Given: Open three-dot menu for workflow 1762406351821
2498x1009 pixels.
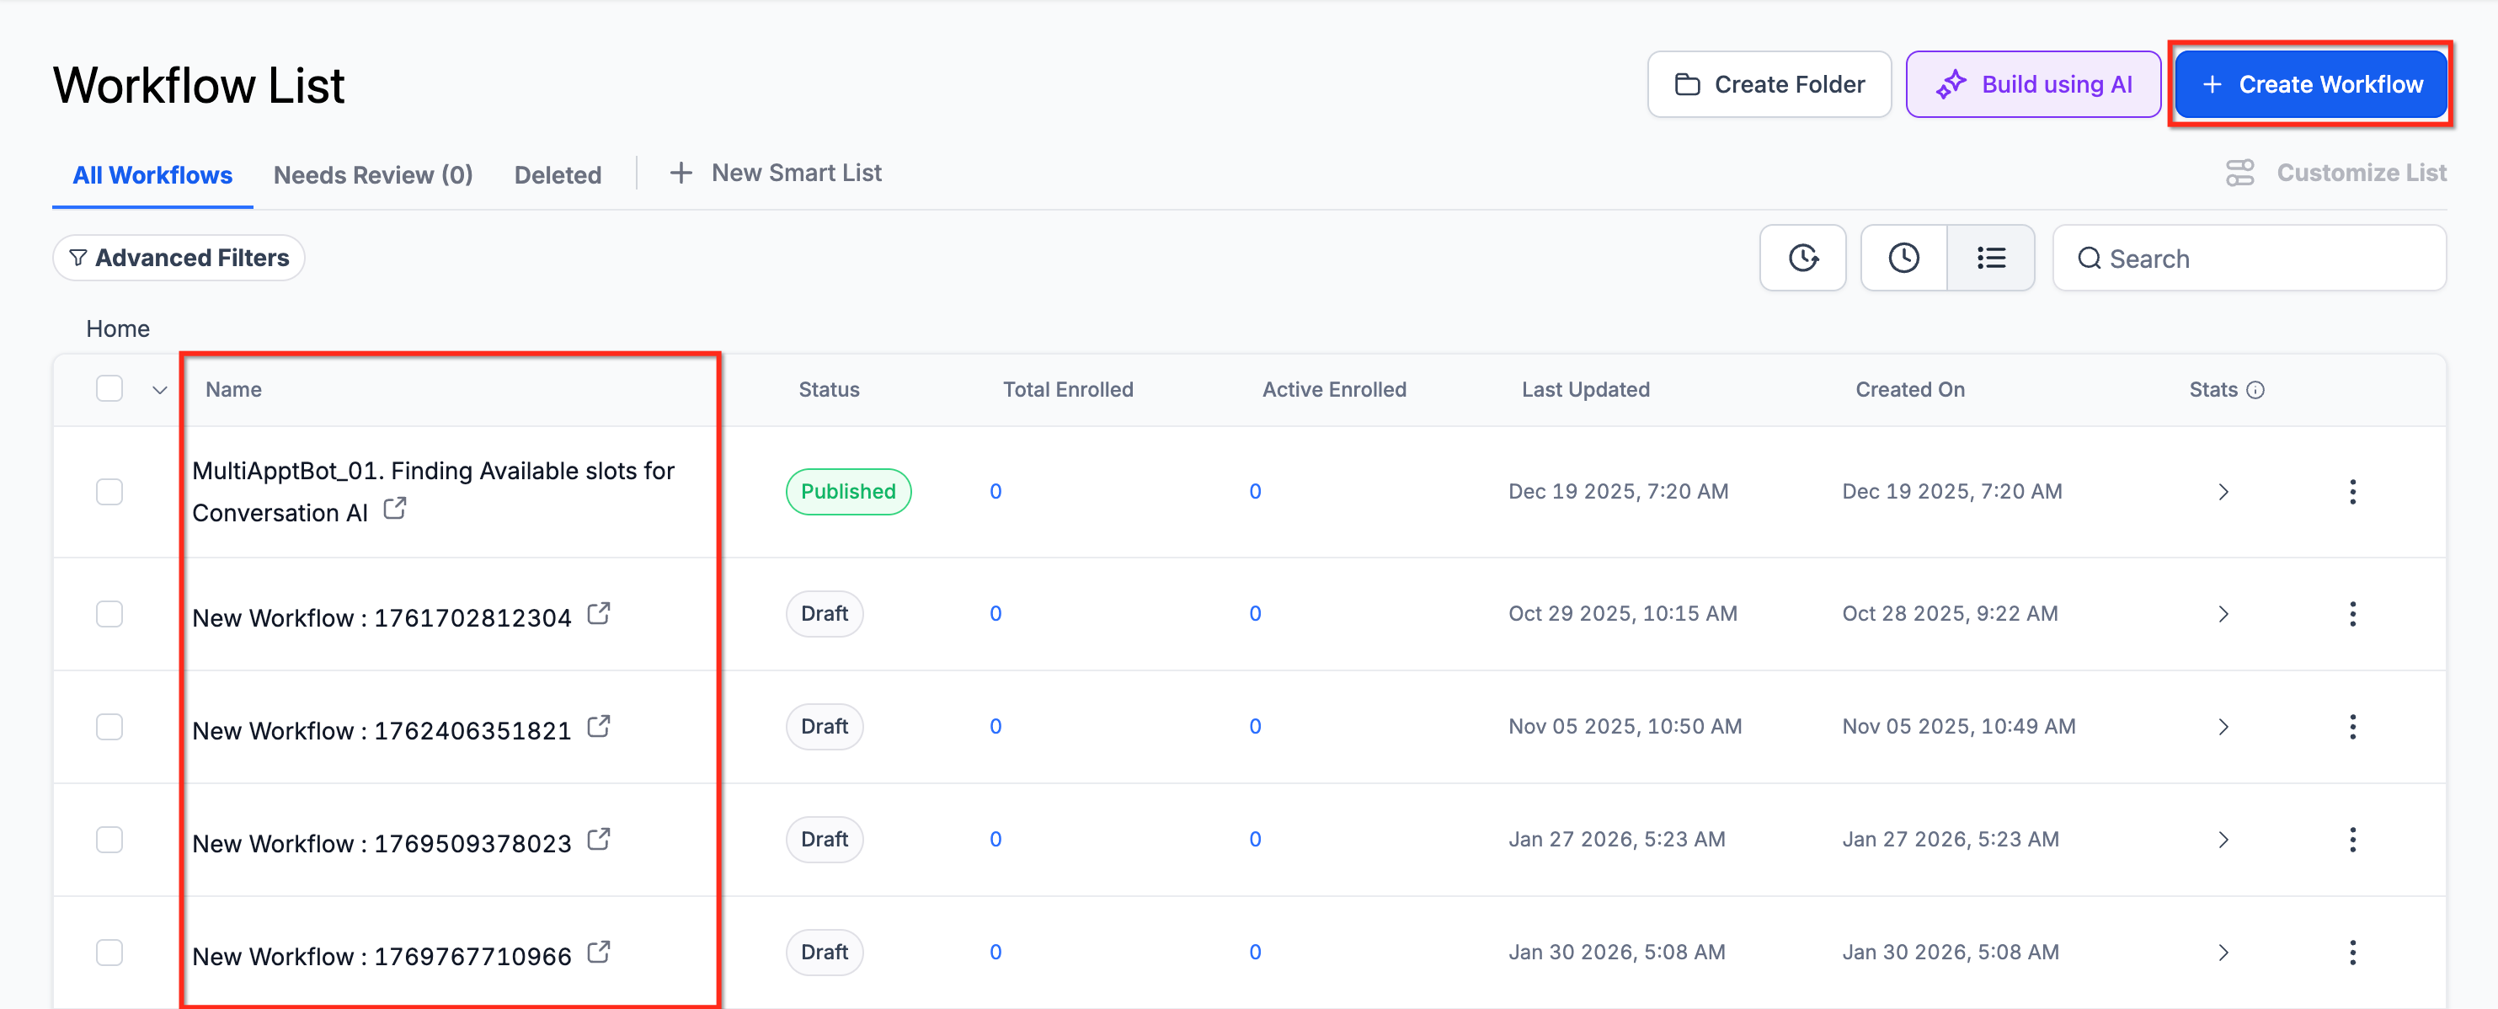Looking at the screenshot, I should [2351, 727].
